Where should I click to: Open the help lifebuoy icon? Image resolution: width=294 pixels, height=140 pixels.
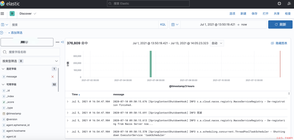pos(279,4)
